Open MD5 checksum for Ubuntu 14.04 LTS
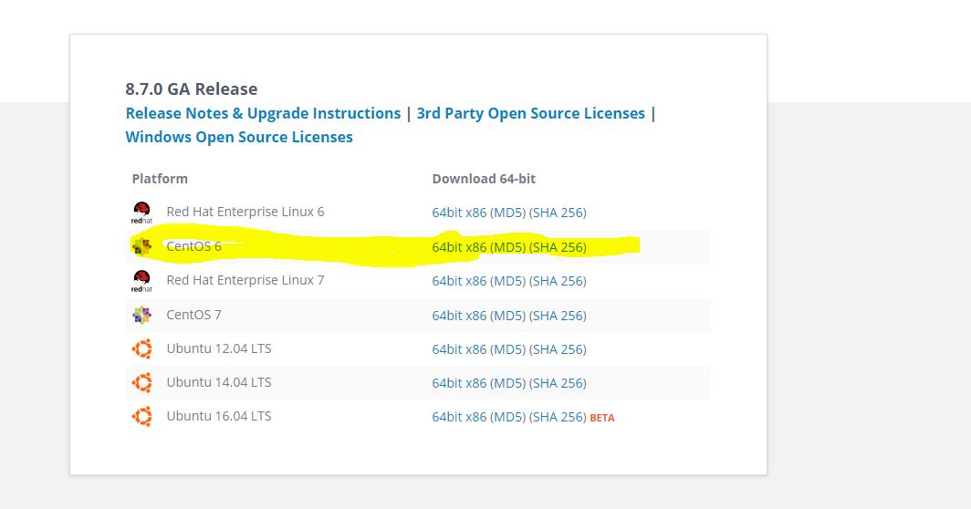Screen dimensions: 971x509 tap(507, 383)
